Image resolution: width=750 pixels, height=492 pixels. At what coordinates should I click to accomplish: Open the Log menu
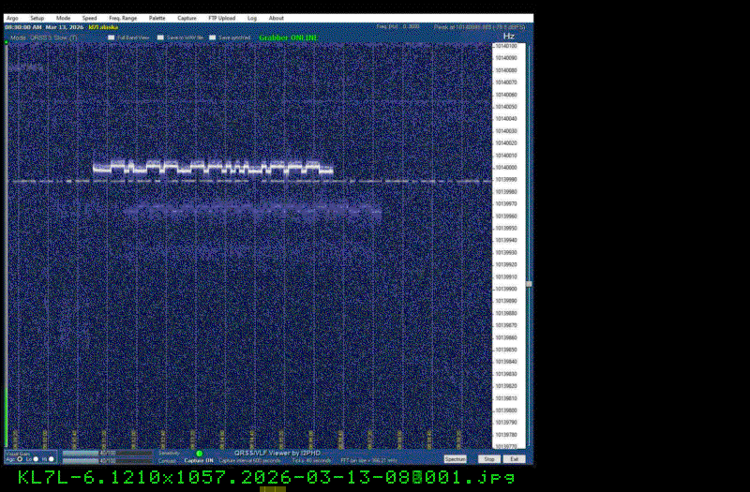(x=252, y=18)
